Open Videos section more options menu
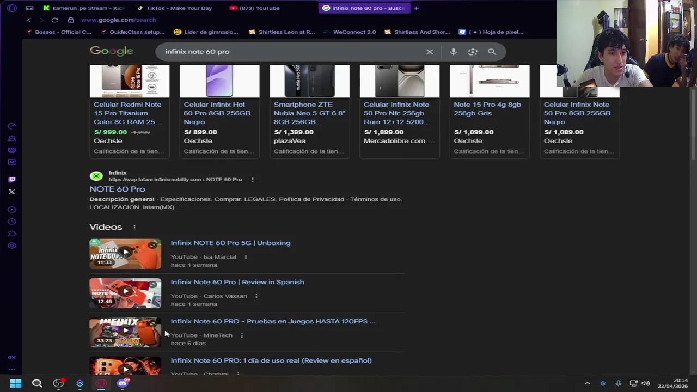 (x=134, y=227)
